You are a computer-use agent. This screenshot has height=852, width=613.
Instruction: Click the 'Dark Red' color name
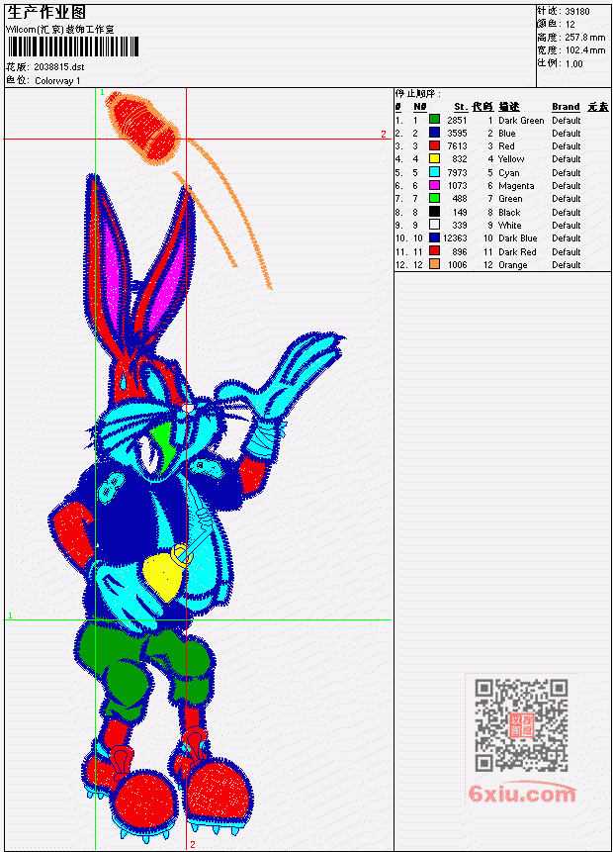tap(517, 251)
